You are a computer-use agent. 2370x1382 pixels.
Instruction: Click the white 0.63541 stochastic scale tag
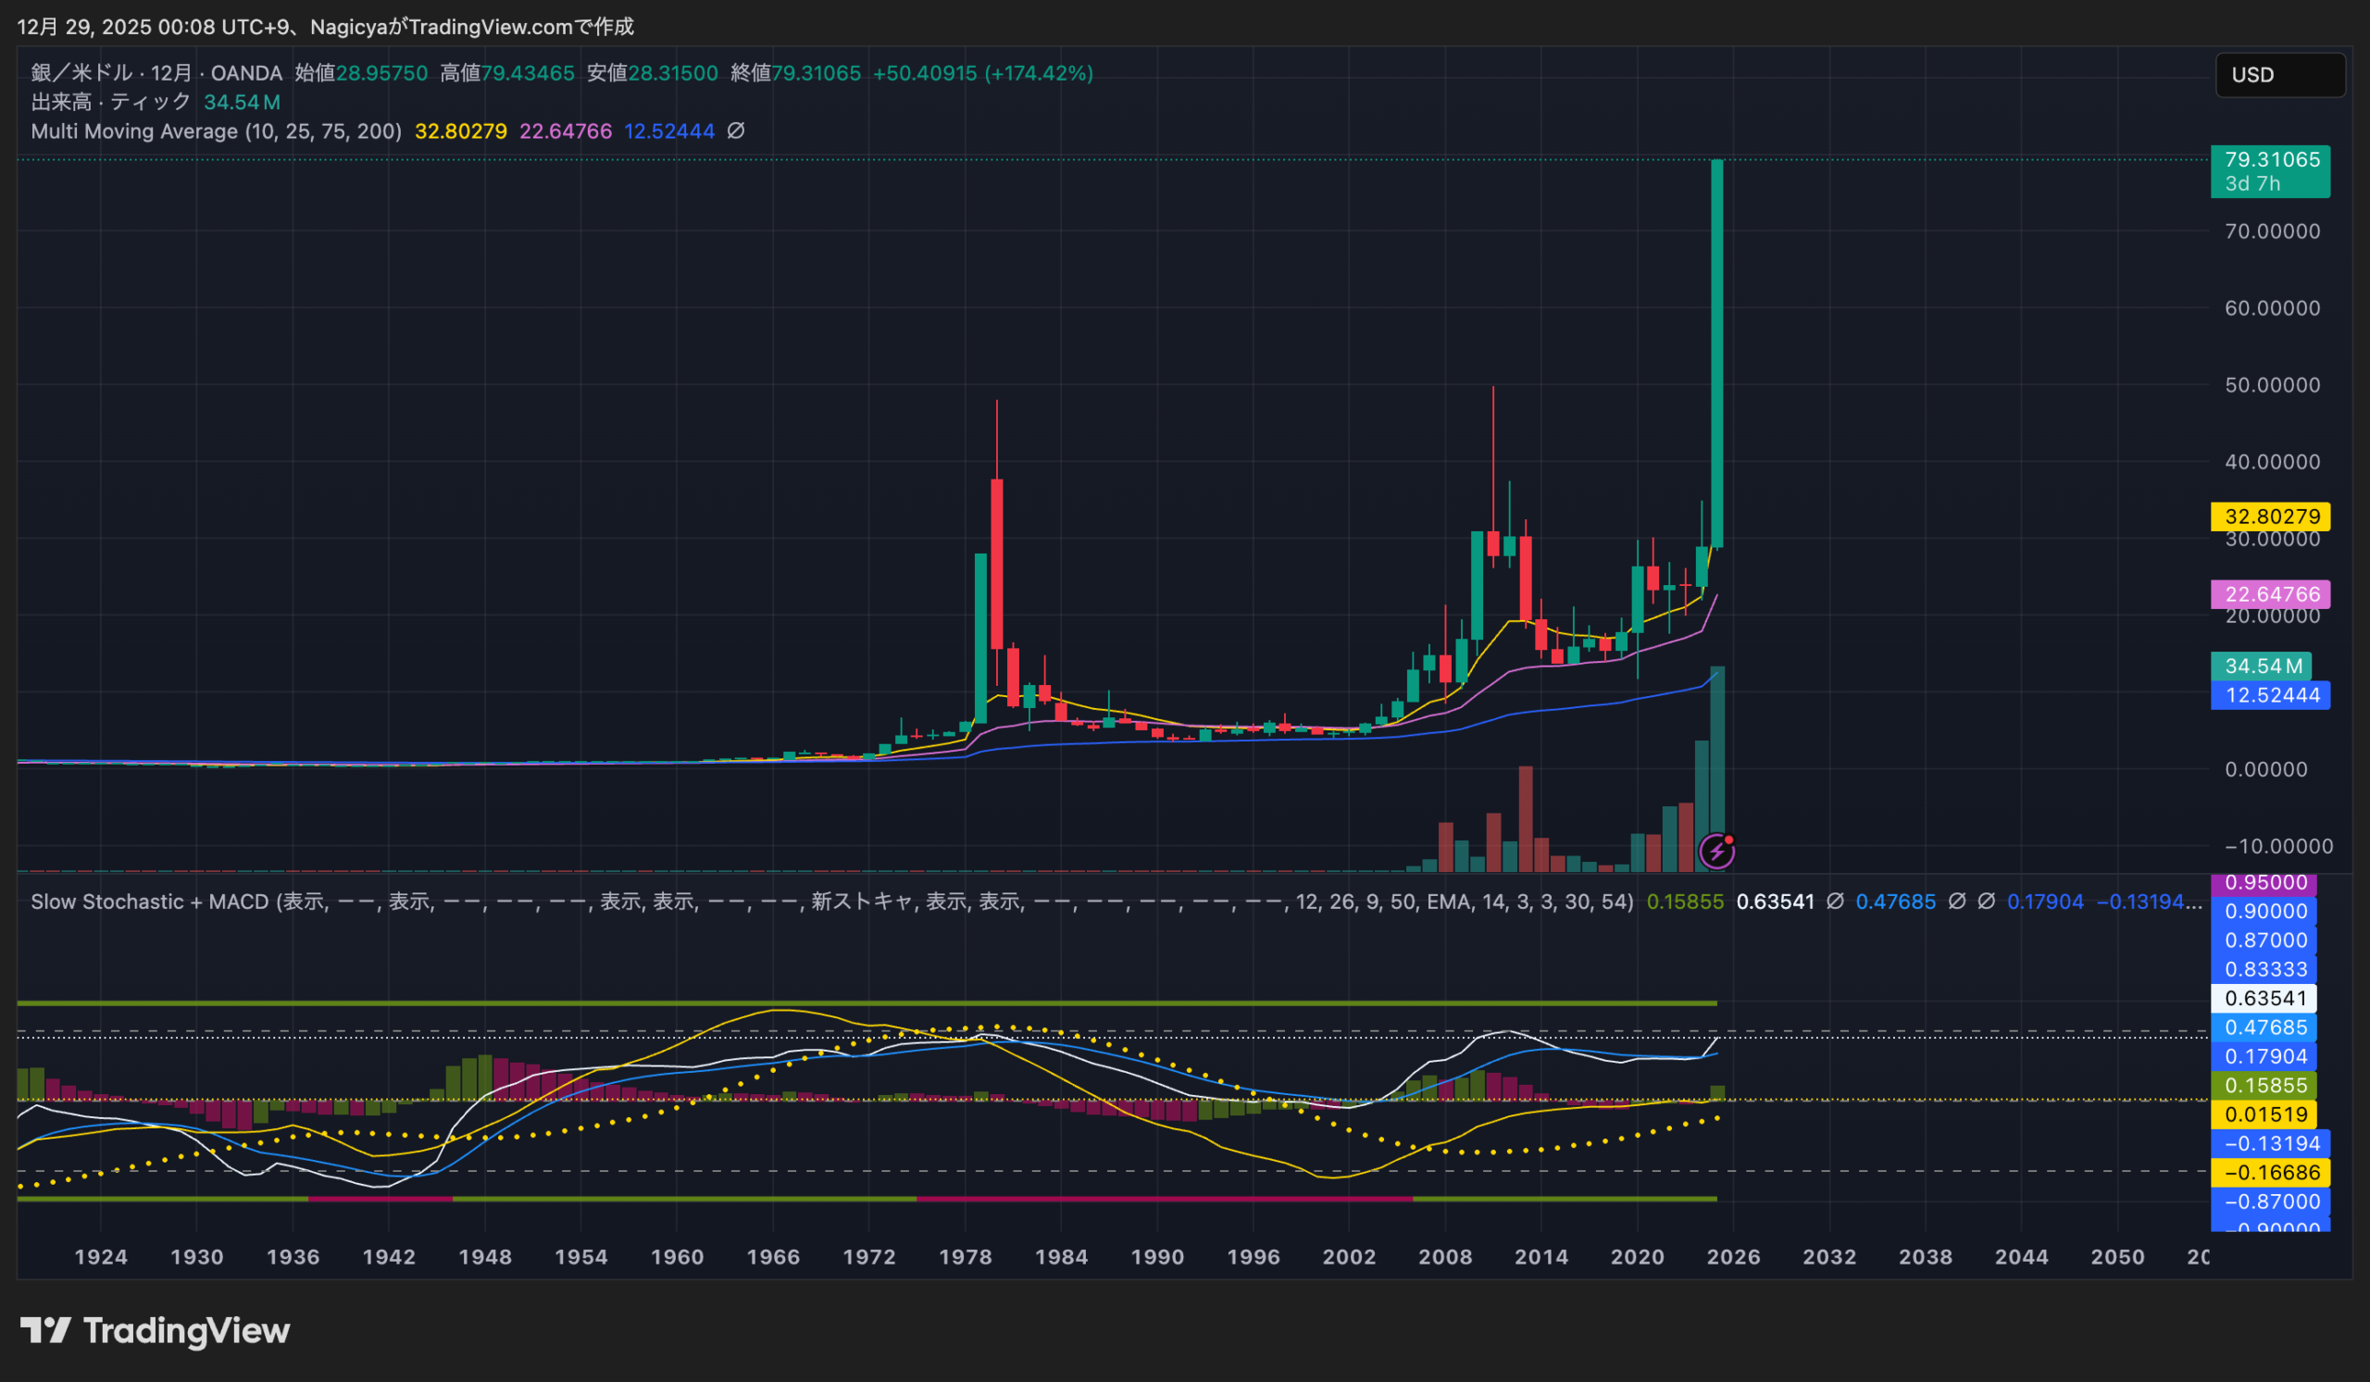(x=2264, y=998)
